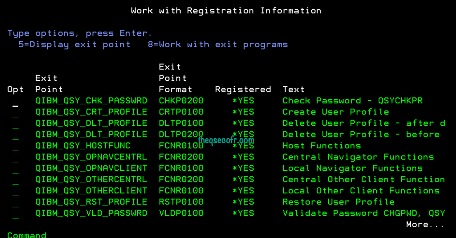Select exit point QIBM_QSY_CHK_PASSWRD
This screenshot has height=238, width=456.
click(91, 101)
